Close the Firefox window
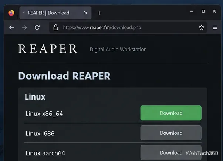The height and width of the screenshot is (161, 223). [214, 11]
